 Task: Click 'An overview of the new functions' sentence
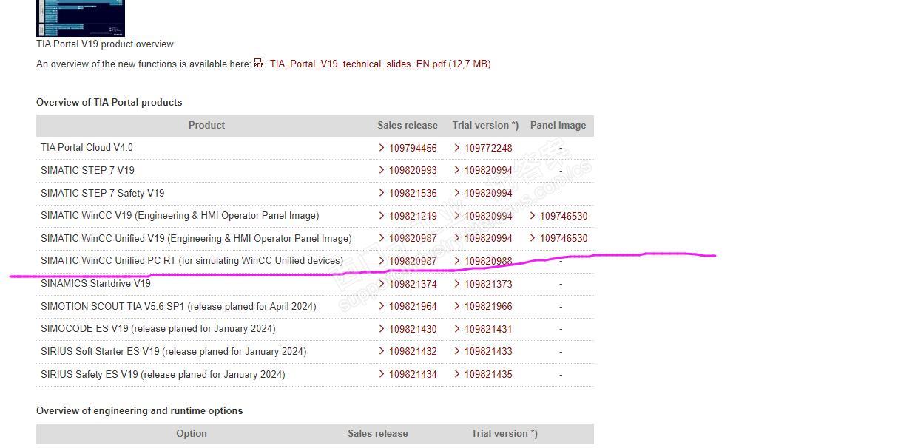pyautogui.click(x=144, y=64)
